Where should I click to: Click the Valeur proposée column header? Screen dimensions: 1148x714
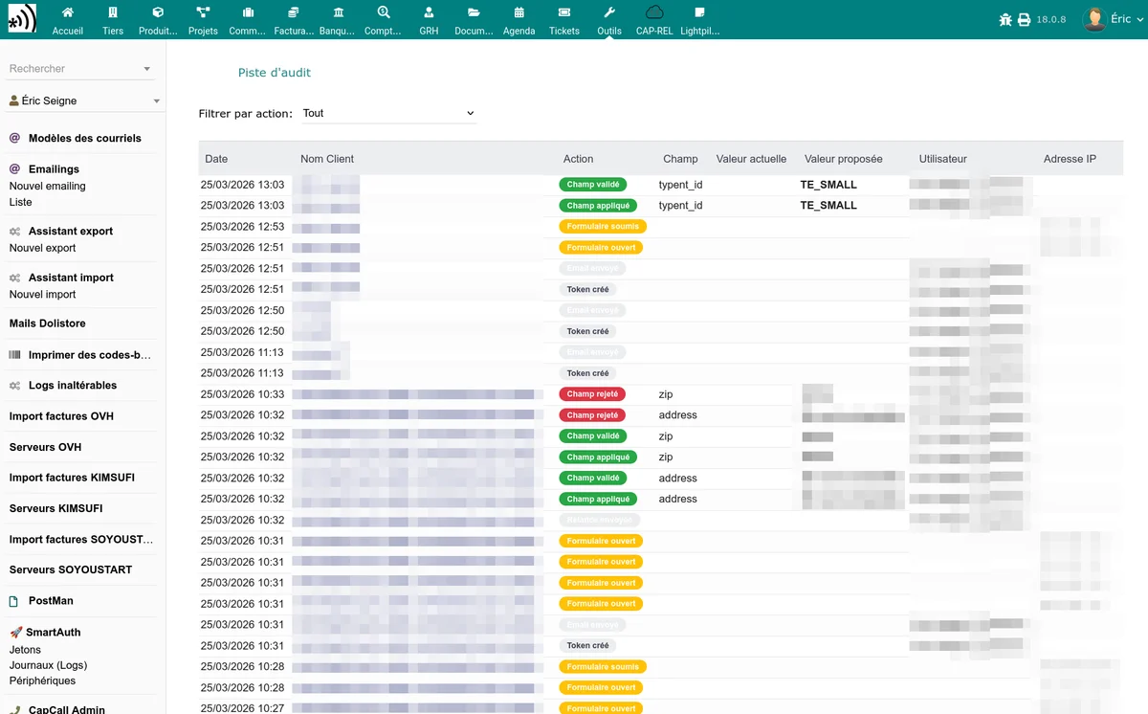[x=844, y=159]
